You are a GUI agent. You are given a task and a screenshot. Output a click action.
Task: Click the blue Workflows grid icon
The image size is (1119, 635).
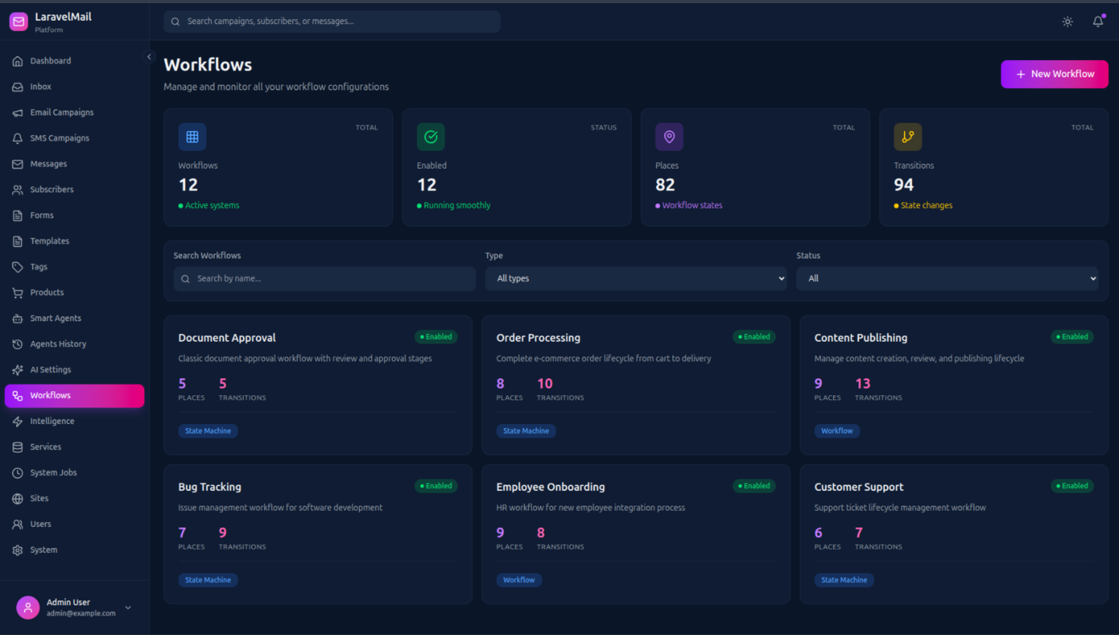192,137
